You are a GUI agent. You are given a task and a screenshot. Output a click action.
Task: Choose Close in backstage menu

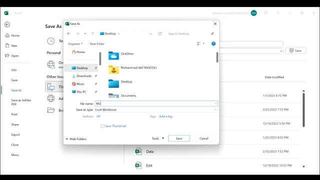15,144
